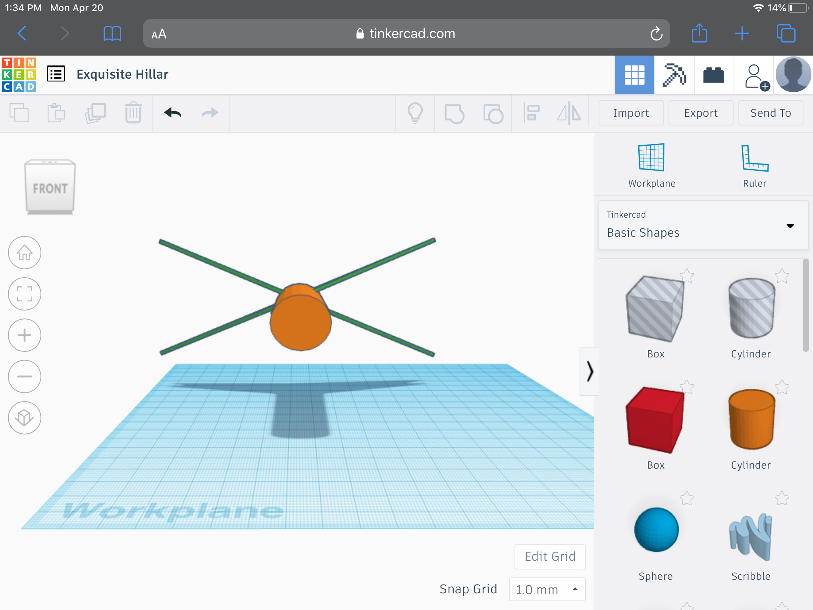Show Safari tab overview
The image size is (813, 610).
pyautogui.click(x=786, y=33)
